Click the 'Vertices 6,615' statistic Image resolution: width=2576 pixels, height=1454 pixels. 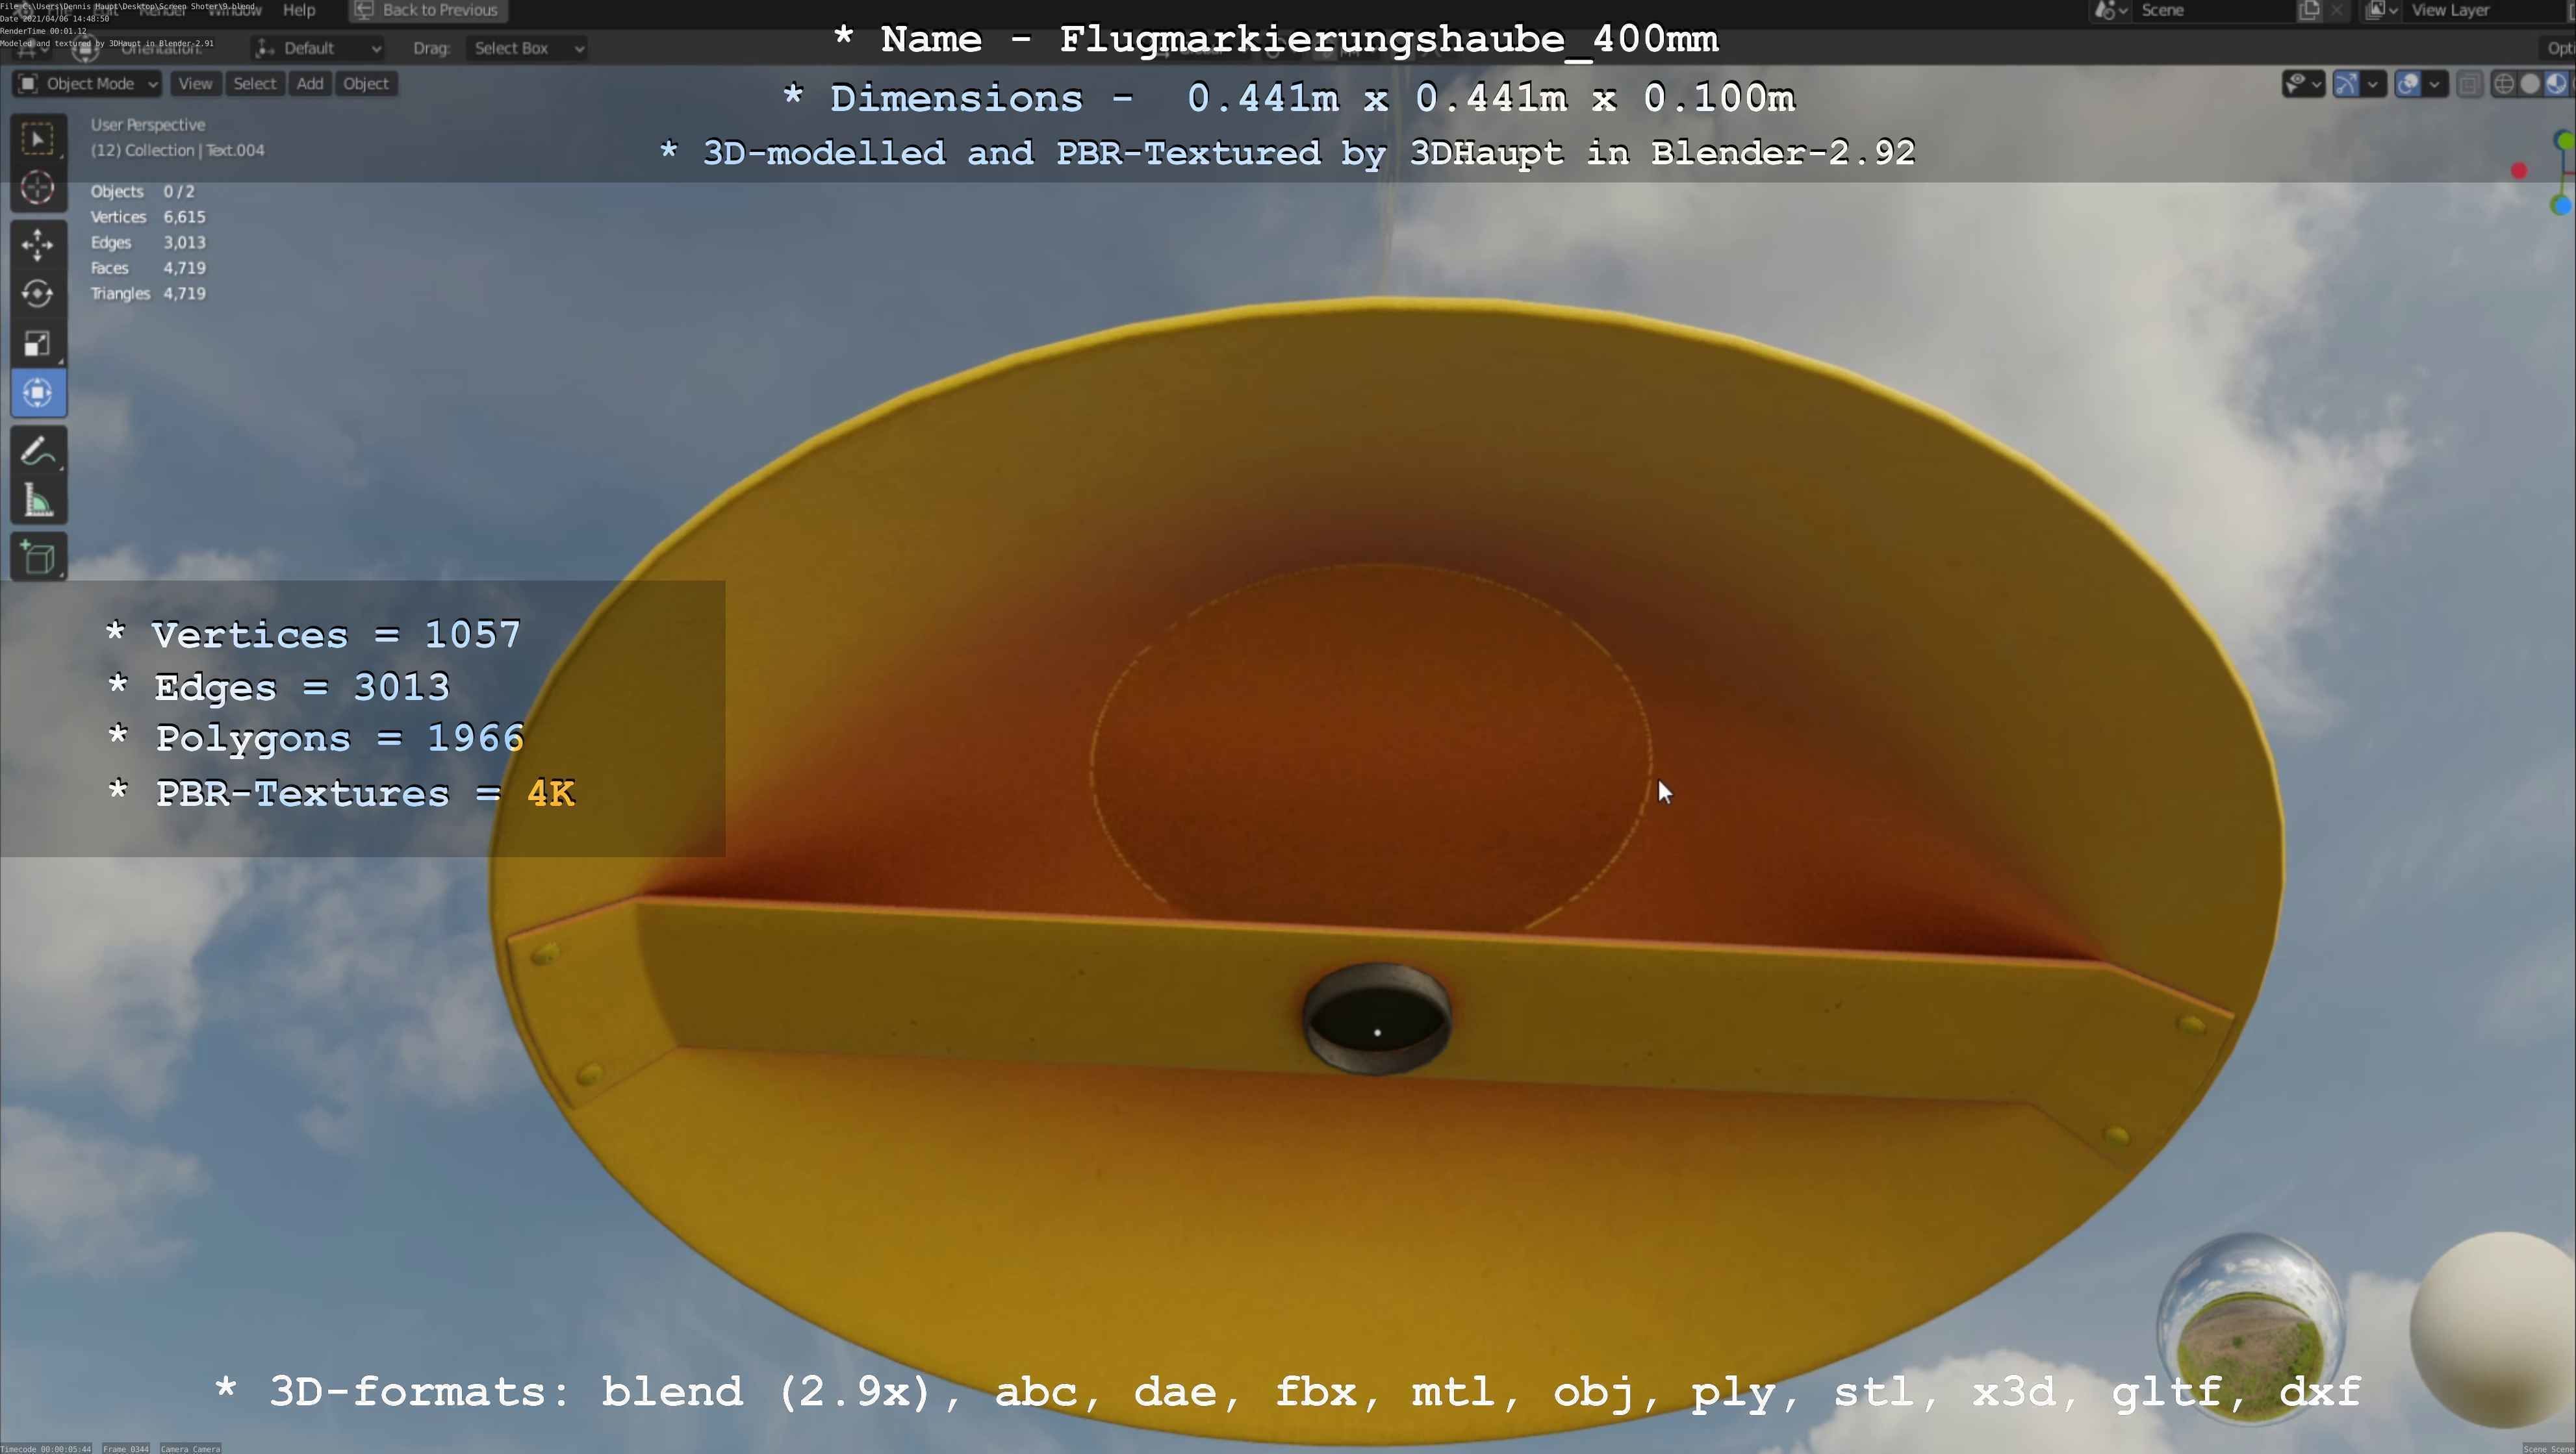[x=148, y=218]
